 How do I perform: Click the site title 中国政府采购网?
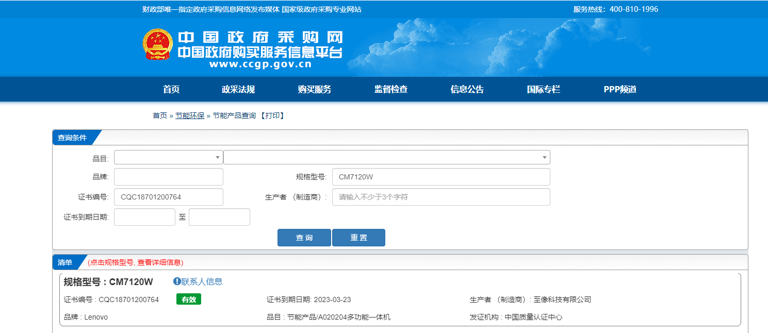pos(260,38)
